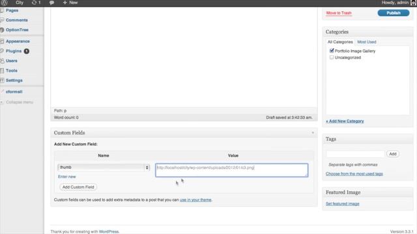Open cformsII in the admin menu
Screen dimensions: 417x234
pos(14,92)
